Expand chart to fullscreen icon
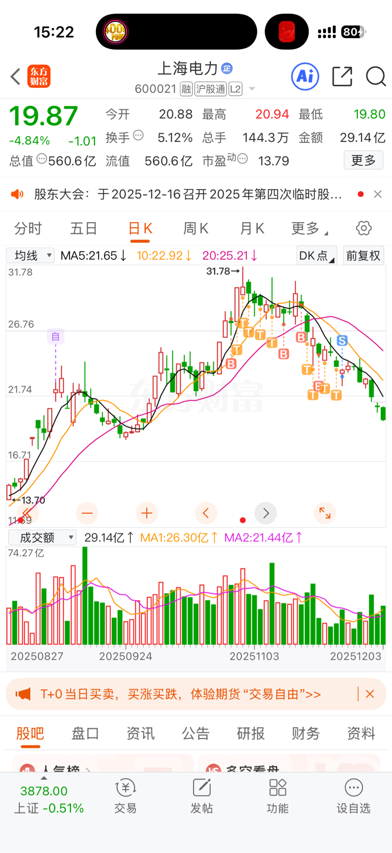This screenshot has height=853, width=392. click(325, 513)
